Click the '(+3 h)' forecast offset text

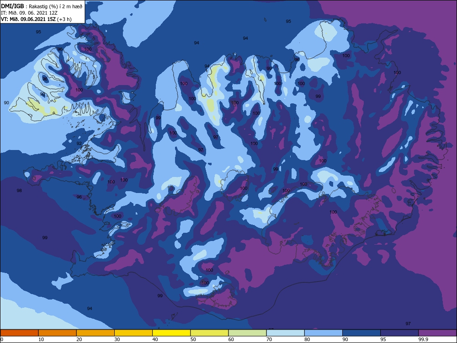pos(64,19)
